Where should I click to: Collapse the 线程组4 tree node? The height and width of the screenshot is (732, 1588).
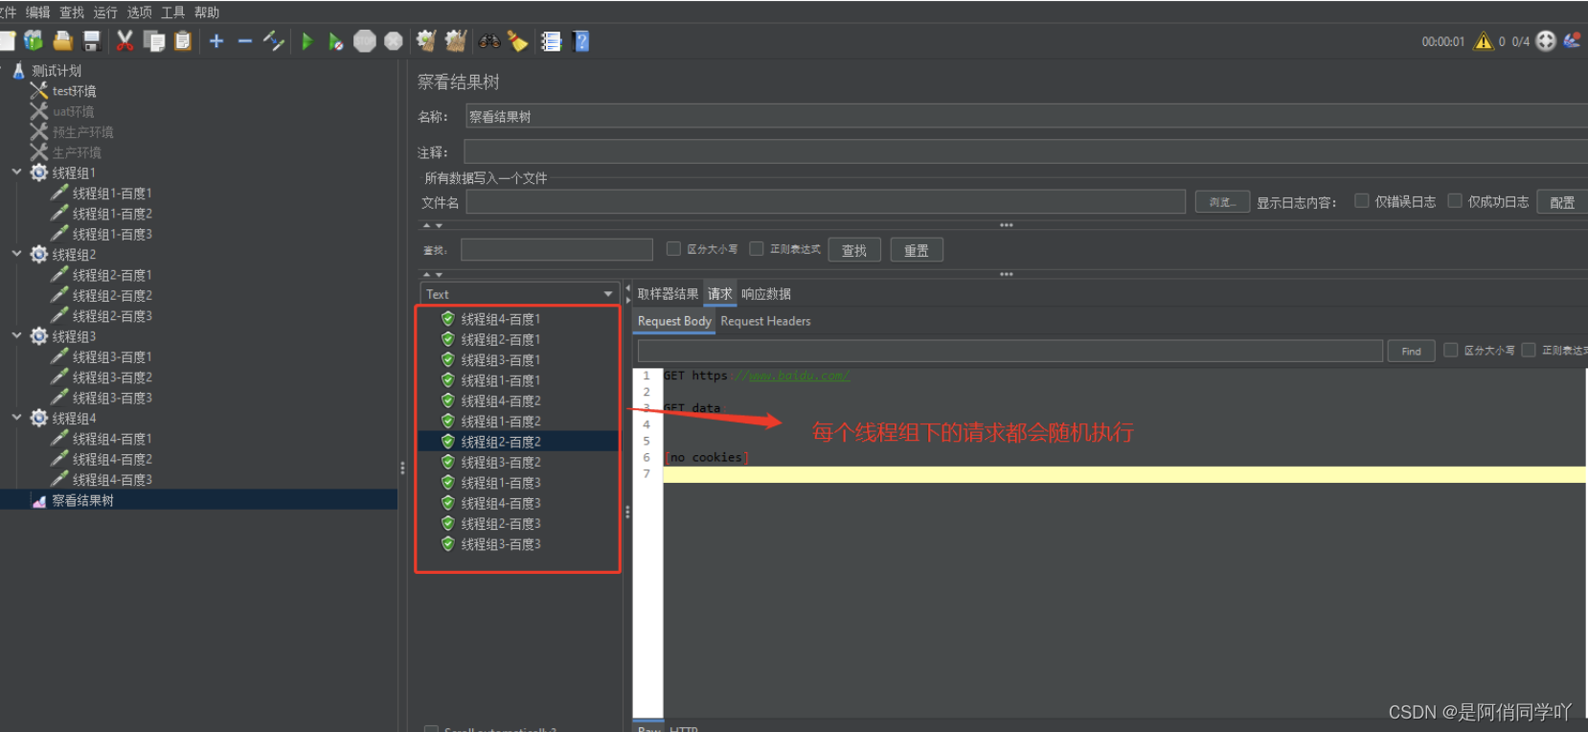pos(16,418)
